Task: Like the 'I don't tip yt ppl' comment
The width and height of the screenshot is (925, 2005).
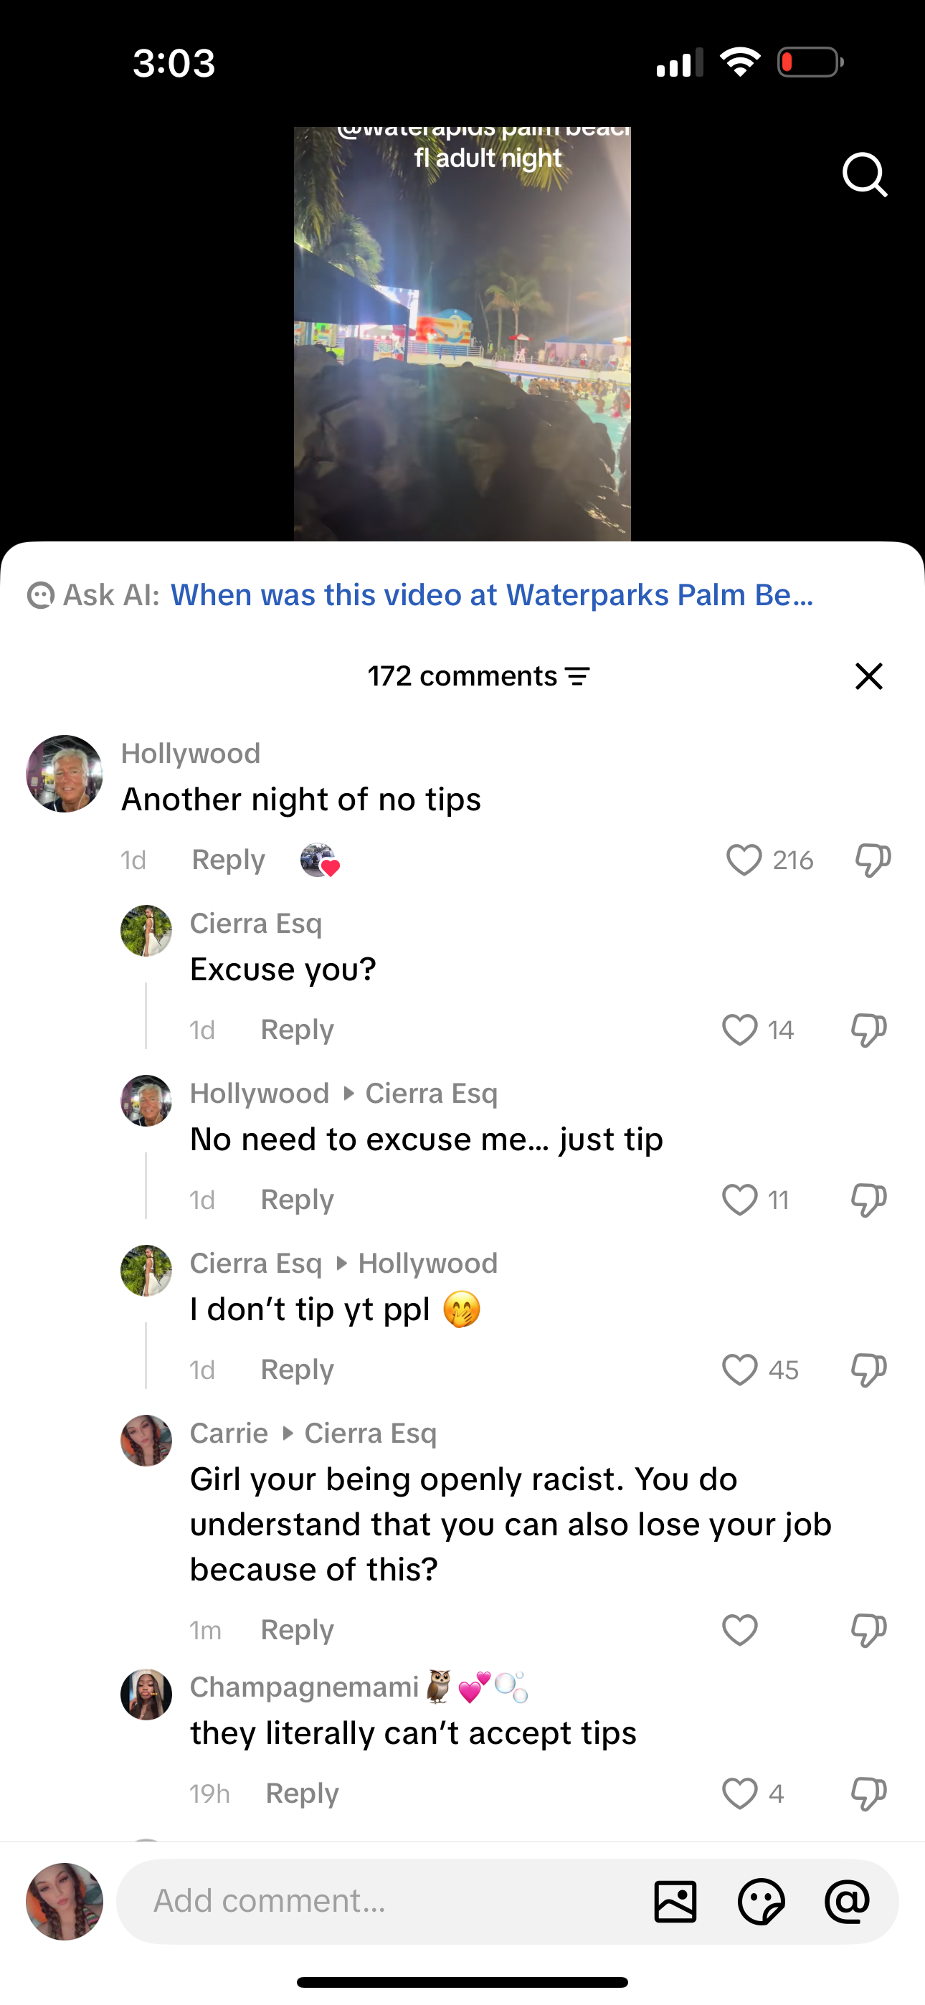Action: [740, 1370]
